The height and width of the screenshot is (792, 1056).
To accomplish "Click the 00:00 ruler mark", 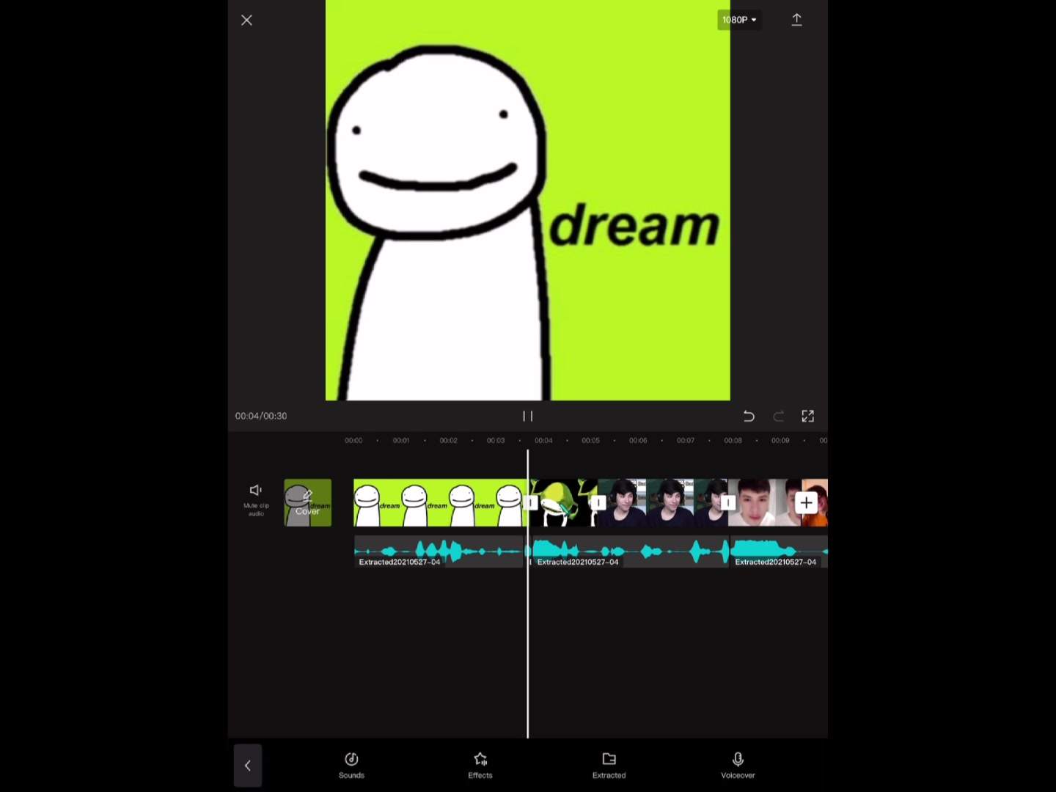I will click(353, 440).
